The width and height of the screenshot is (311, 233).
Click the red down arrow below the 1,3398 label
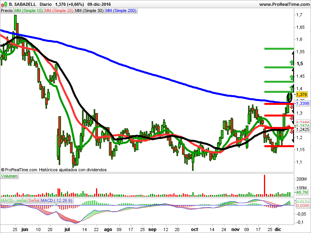(x=291, y=107)
